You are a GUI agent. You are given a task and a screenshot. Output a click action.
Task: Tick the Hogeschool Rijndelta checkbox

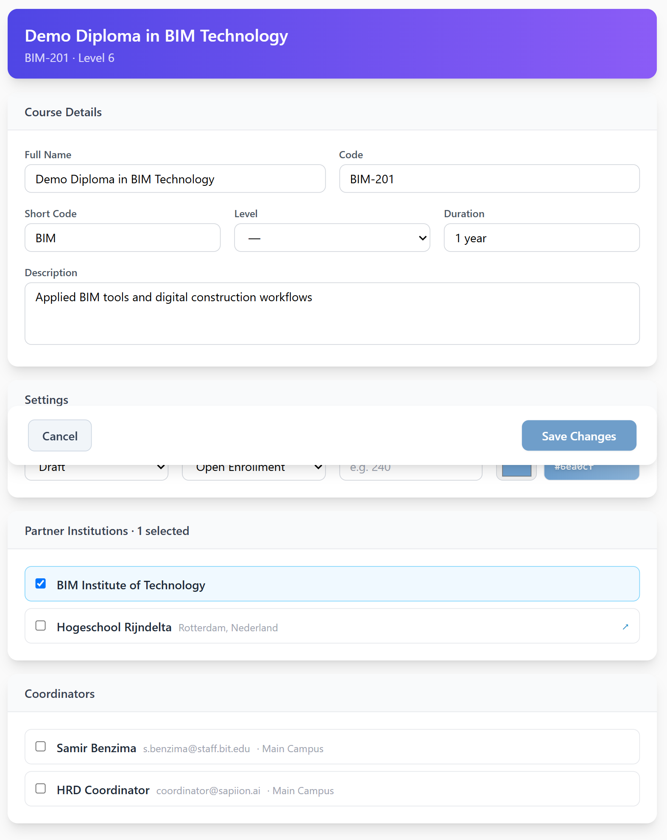pyautogui.click(x=41, y=626)
